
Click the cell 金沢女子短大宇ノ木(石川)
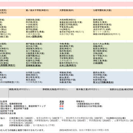[72, 32]
